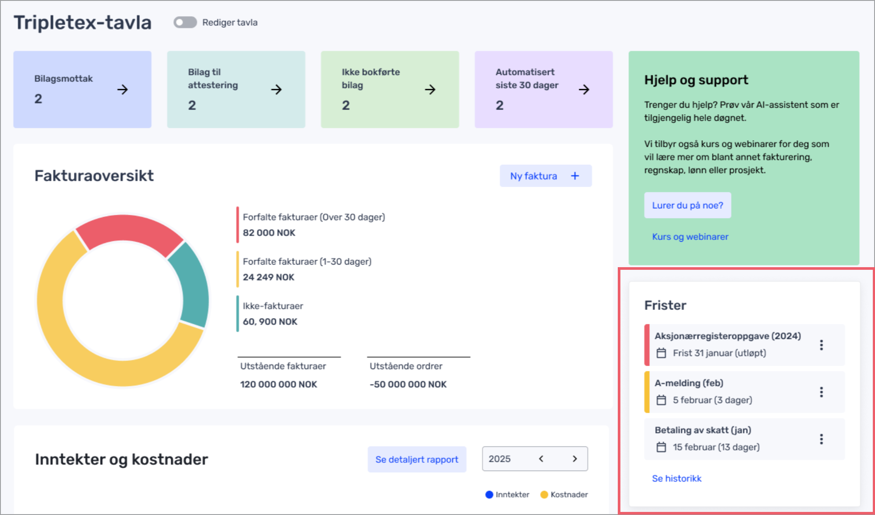Click the plus icon on Ny faktura

click(x=575, y=176)
